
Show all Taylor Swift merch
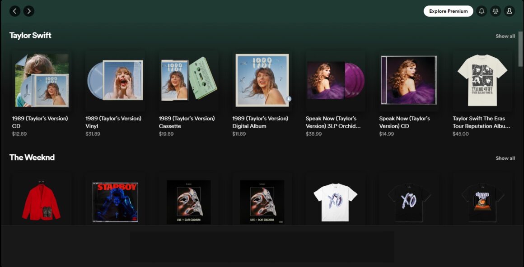click(505, 36)
